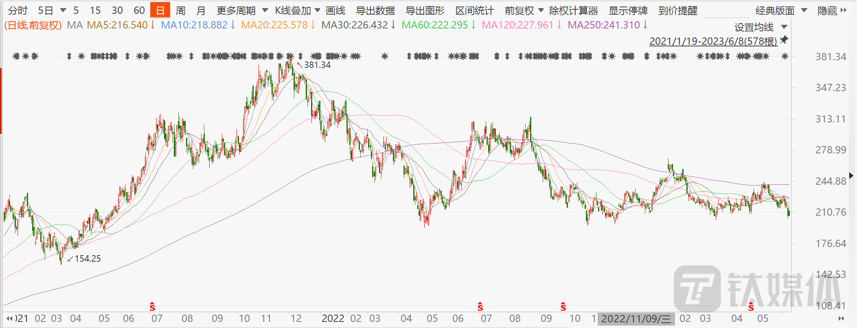Open the 更多周期 dropdown

pyautogui.click(x=242, y=11)
